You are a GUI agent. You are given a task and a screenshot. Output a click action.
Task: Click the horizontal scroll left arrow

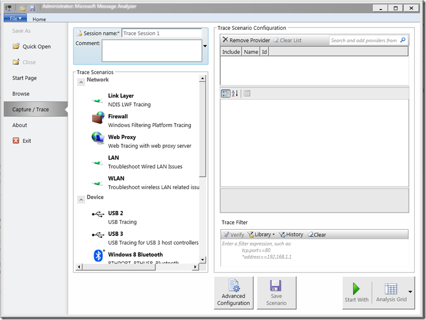(79, 267)
